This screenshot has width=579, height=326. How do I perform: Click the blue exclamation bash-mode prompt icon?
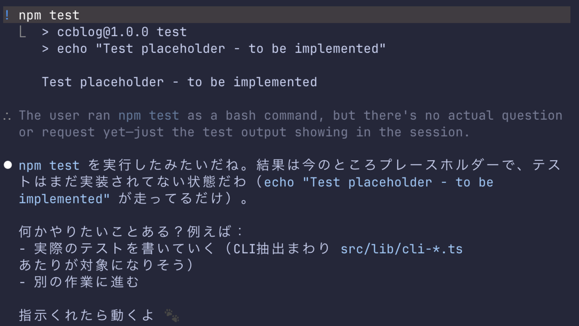[x=7, y=15]
